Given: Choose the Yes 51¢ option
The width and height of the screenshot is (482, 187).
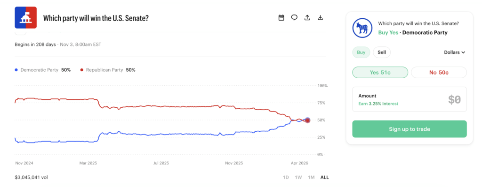Looking at the screenshot, I should [x=380, y=73].
